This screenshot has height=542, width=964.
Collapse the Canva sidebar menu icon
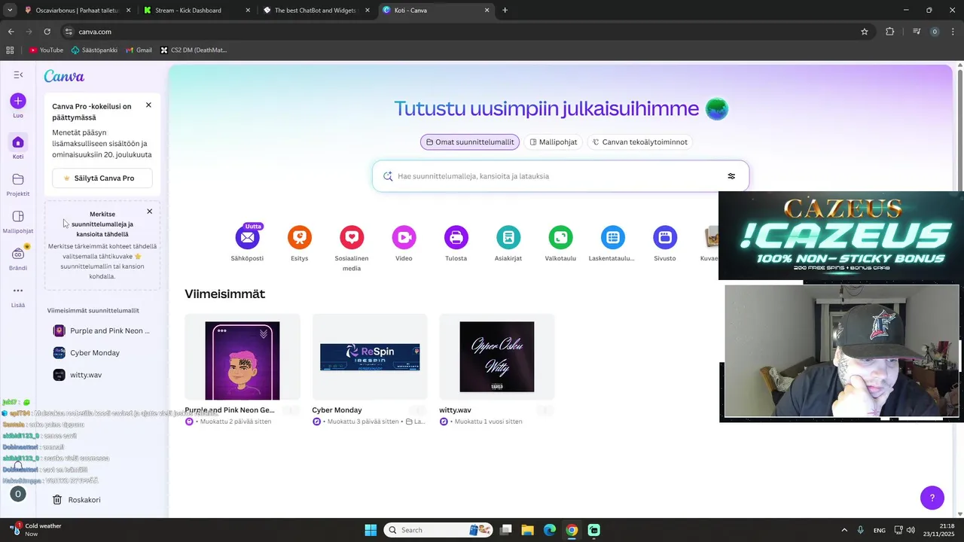[18, 75]
